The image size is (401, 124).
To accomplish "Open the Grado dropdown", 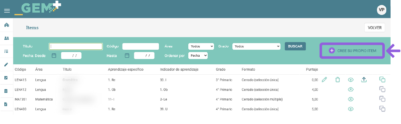I will 256,46.
